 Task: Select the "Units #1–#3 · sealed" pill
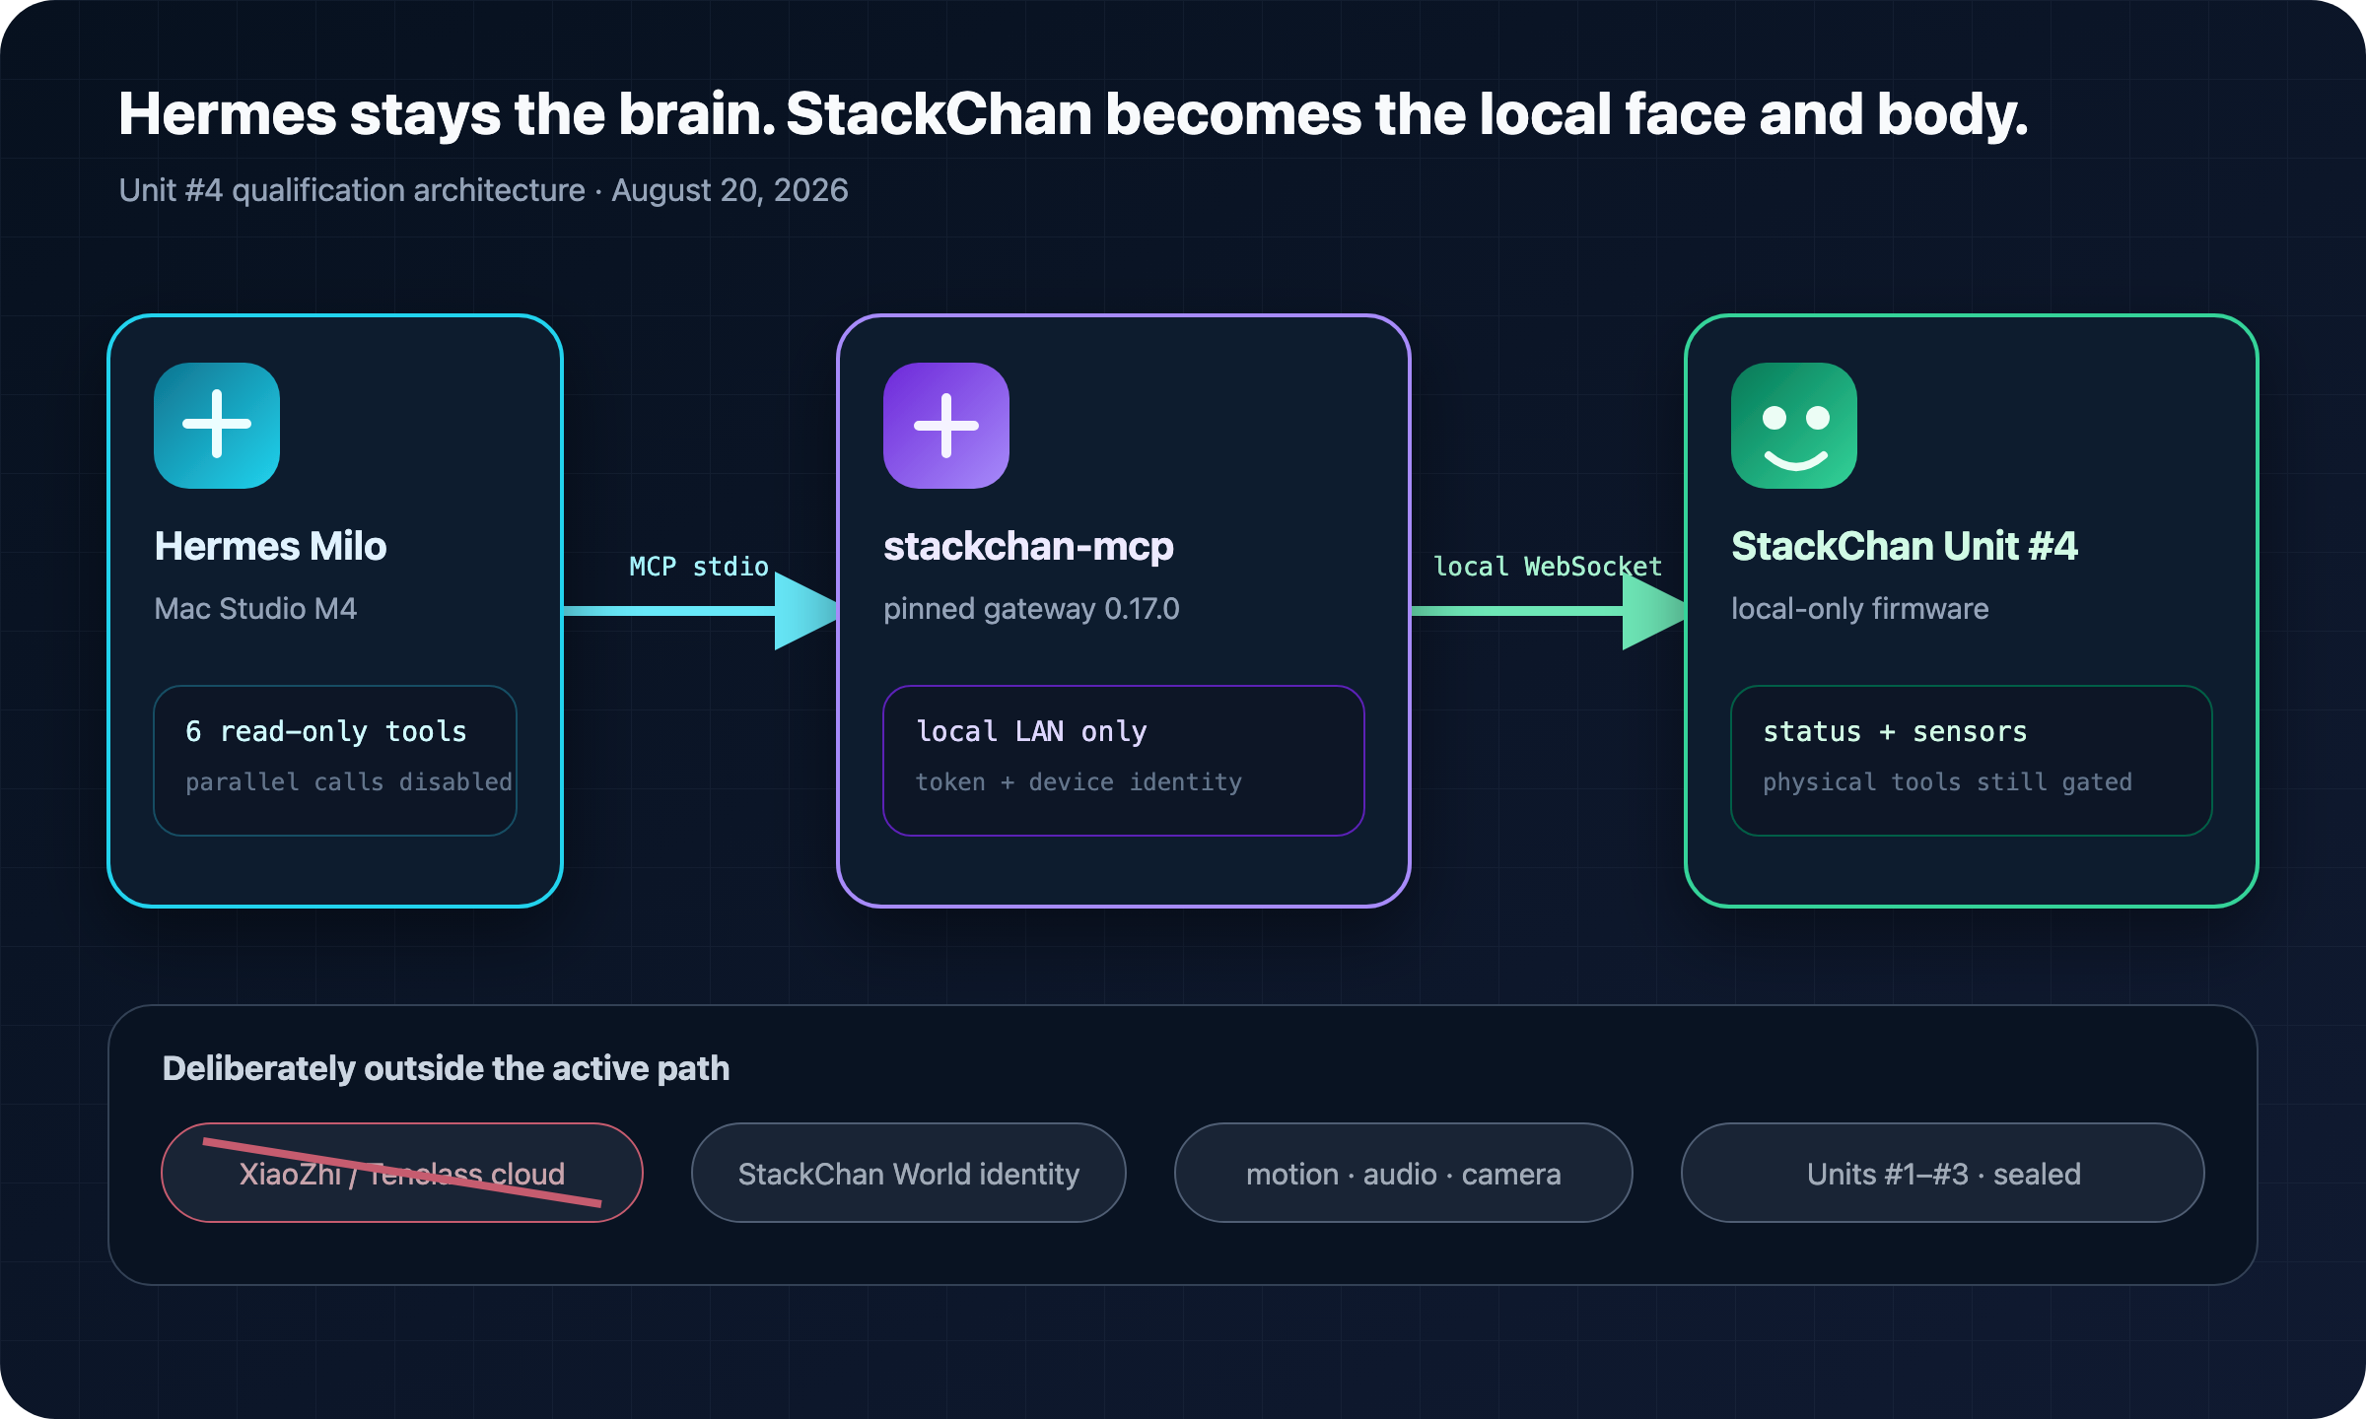[x=1943, y=1173]
